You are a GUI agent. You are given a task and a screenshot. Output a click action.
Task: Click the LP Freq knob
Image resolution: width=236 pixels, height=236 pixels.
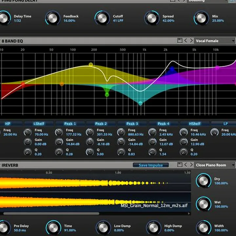pos(214,132)
